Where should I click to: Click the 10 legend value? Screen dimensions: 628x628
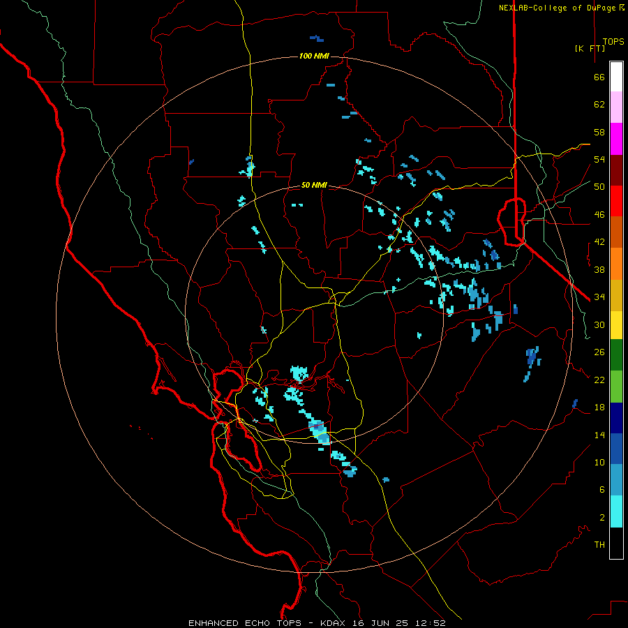click(x=599, y=463)
